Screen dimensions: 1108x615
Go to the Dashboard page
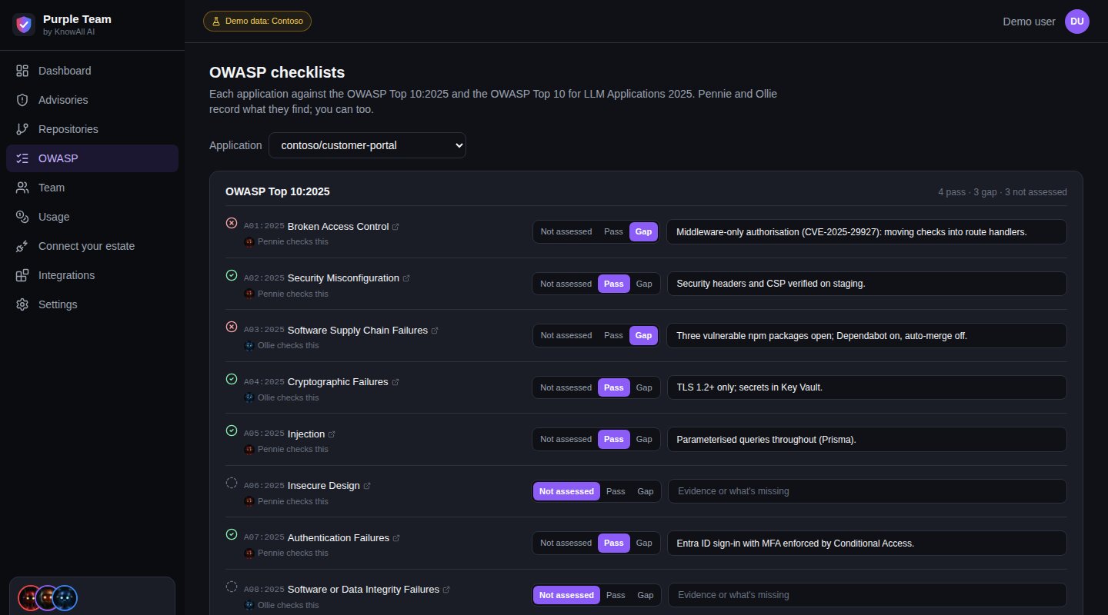[x=92, y=71]
